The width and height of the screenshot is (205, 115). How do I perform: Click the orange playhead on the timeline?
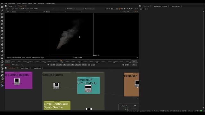(61, 61)
